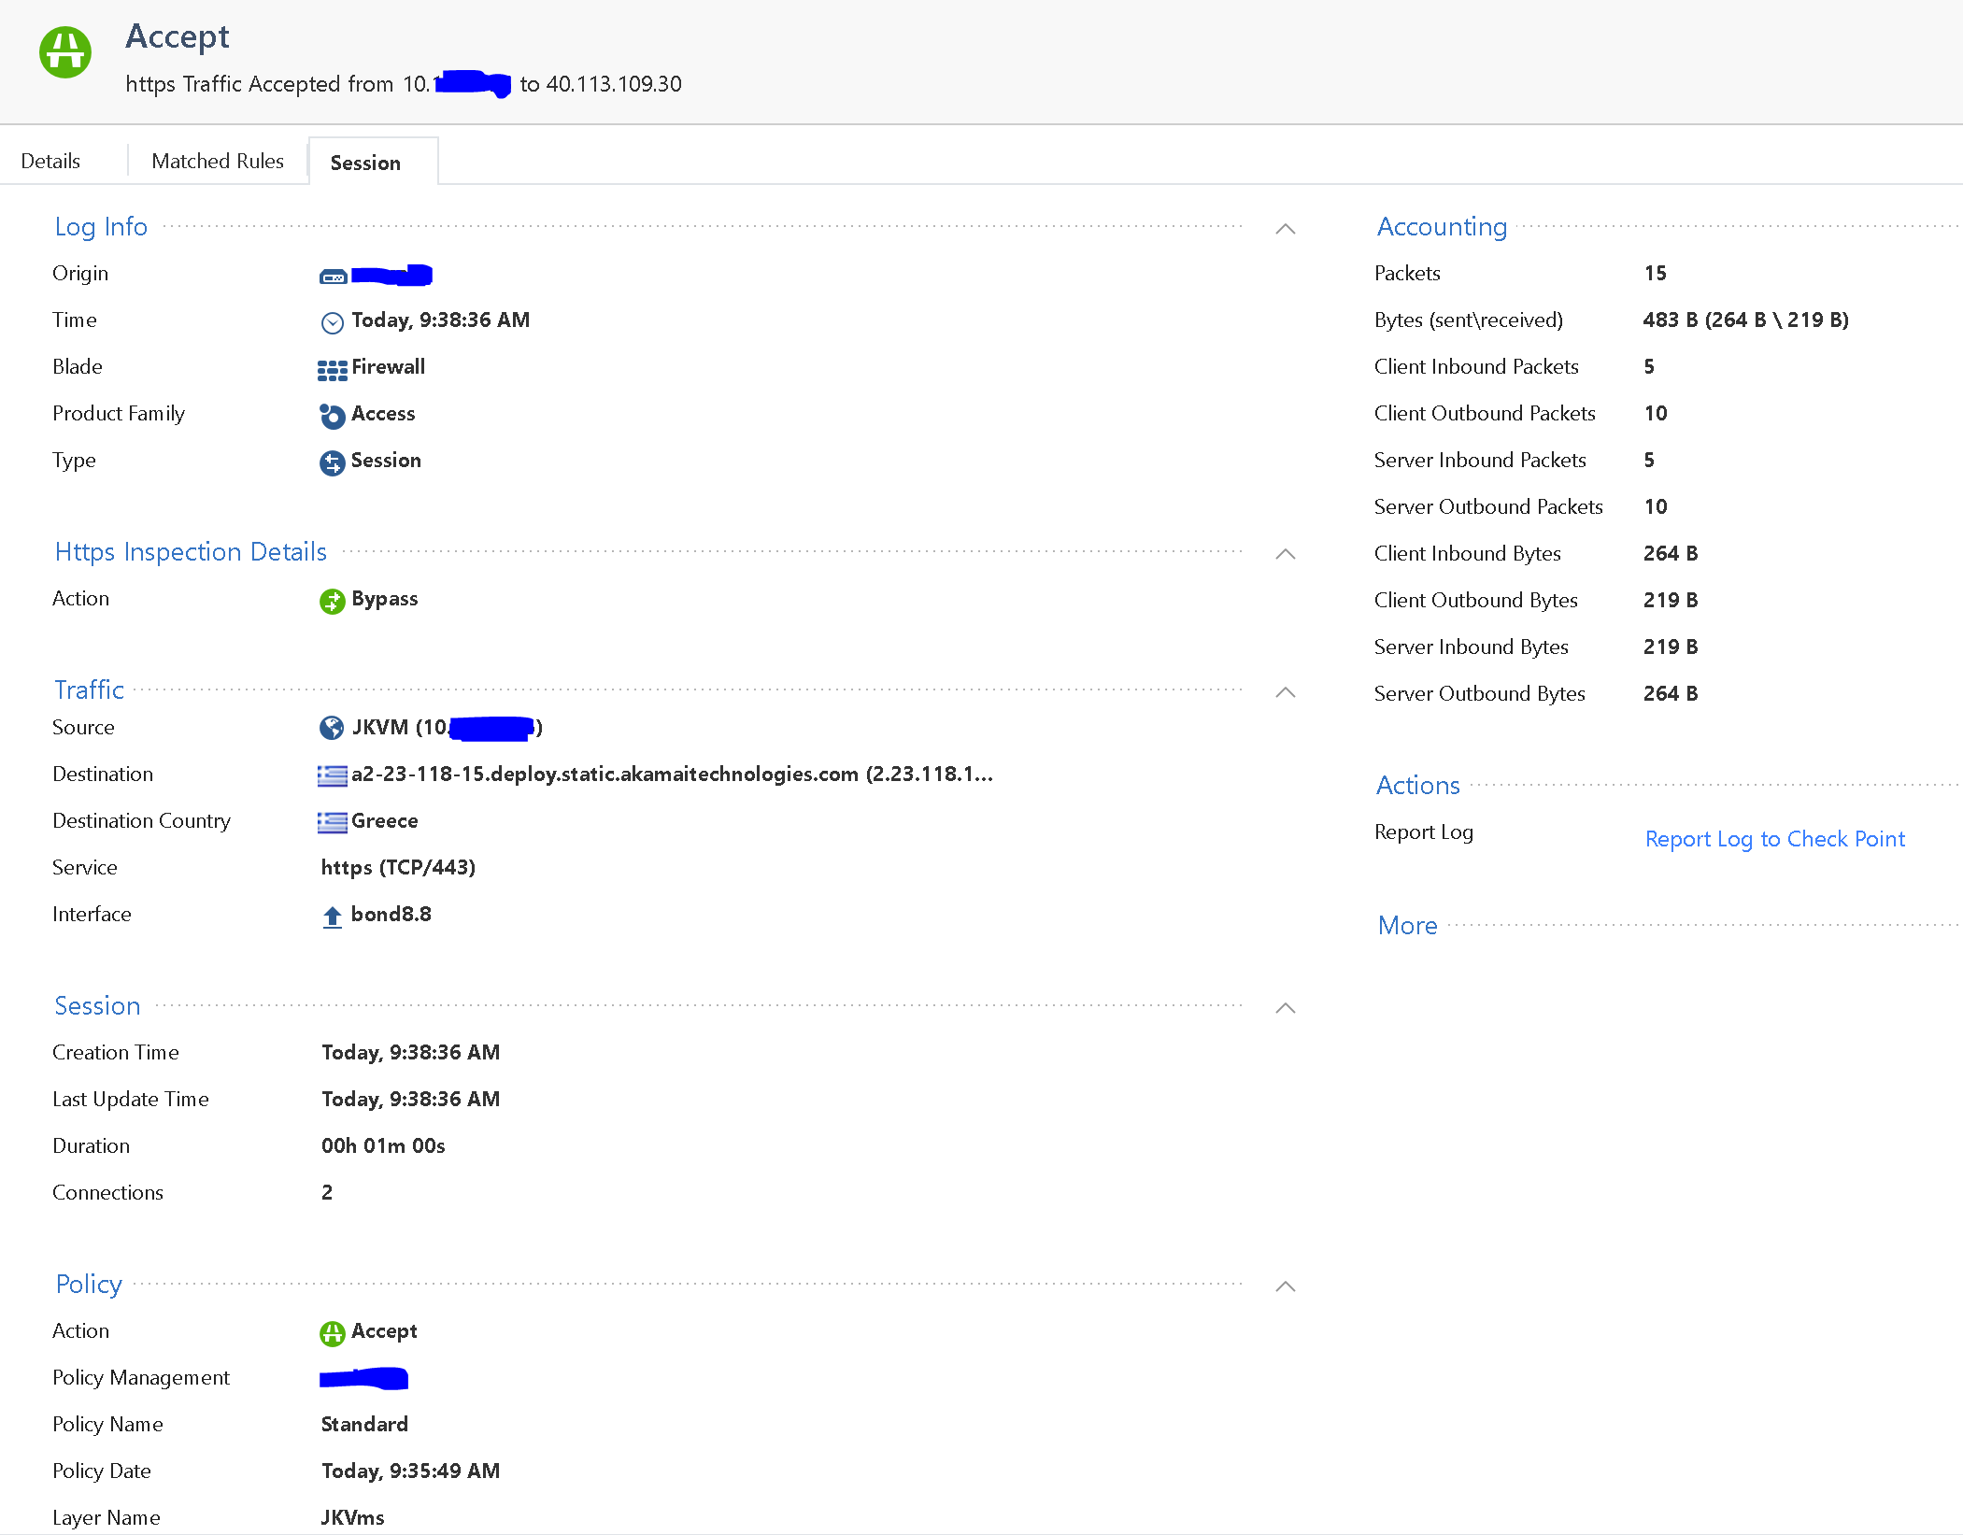Click the green Accept icon in header
The width and height of the screenshot is (1963, 1535).
pyautogui.click(x=65, y=52)
